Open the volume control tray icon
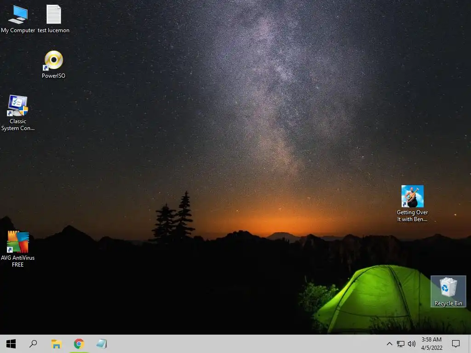The image size is (471, 353). (x=412, y=344)
